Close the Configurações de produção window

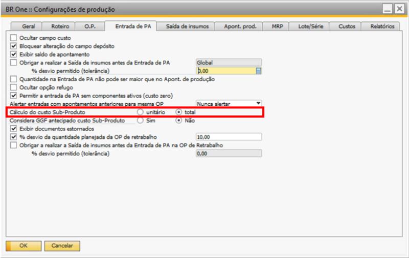399,10
